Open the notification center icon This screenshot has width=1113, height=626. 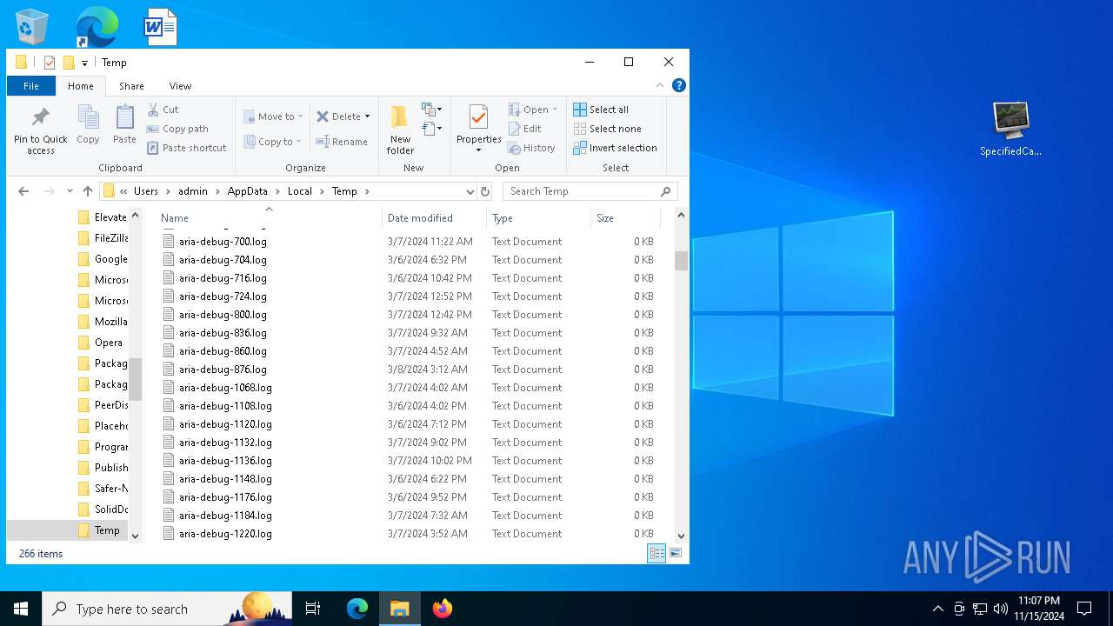point(1084,609)
